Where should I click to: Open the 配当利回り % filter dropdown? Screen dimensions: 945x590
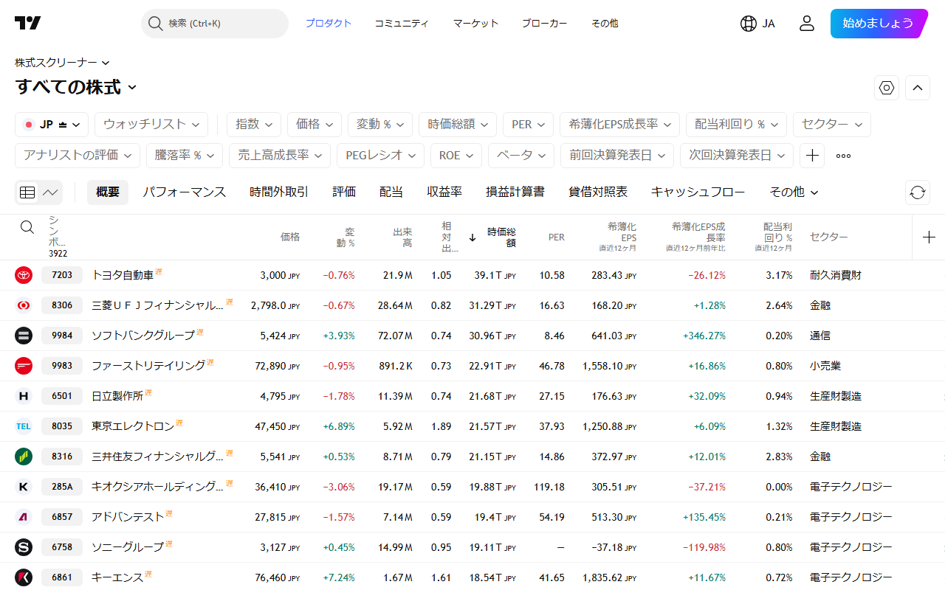pos(736,125)
